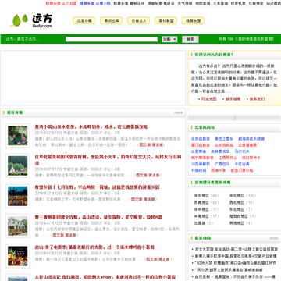Open the 打折机票 top link
Screen dimensions: 281x281
coord(238,3)
